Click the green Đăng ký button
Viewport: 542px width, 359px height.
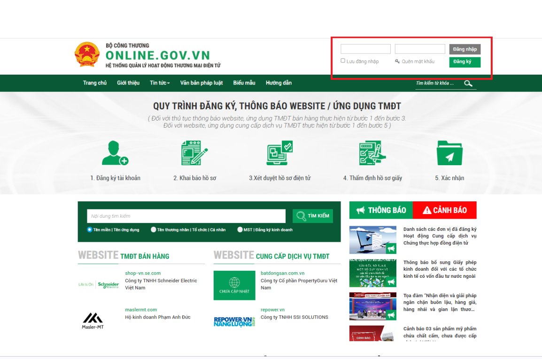tap(465, 62)
